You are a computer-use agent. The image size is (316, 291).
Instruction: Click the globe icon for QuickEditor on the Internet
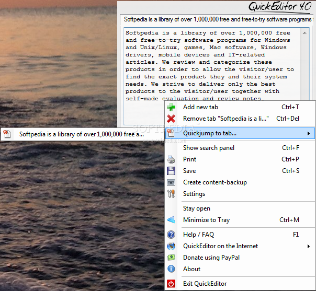(171, 246)
